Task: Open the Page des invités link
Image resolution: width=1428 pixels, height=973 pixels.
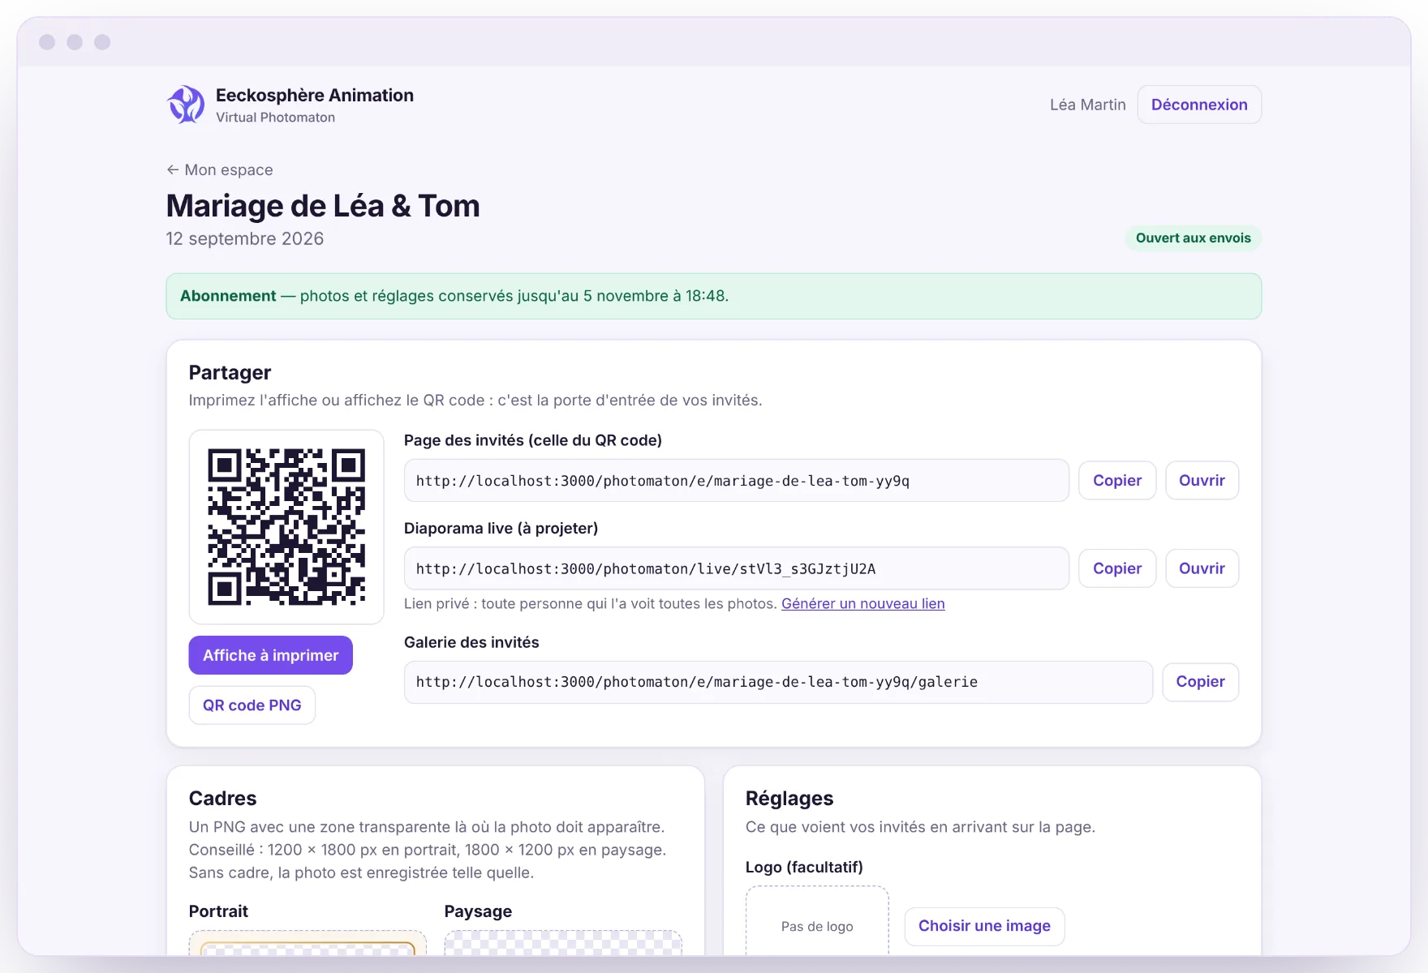Action: (1202, 480)
